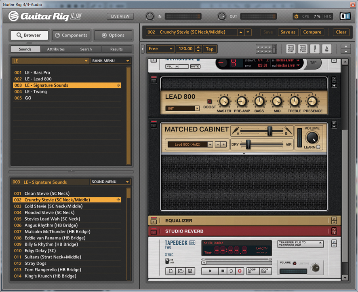This screenshot has height=292, width=358.
Task: Remove the Studio Reverb module
Action: pos(334,229)
